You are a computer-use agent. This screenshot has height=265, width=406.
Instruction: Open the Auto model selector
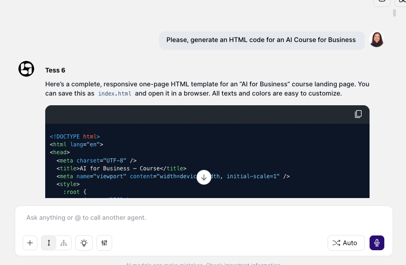[346, 243]
